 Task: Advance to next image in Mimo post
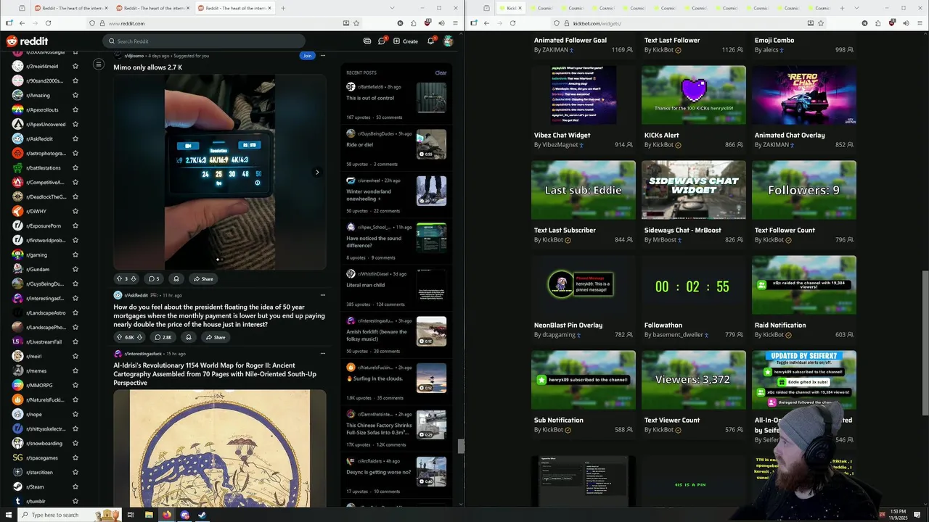tap(316, 172)
